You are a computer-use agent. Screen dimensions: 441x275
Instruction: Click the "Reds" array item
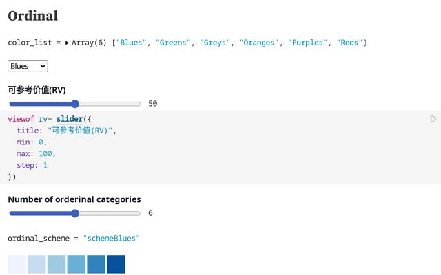click(x=349, y=43)
